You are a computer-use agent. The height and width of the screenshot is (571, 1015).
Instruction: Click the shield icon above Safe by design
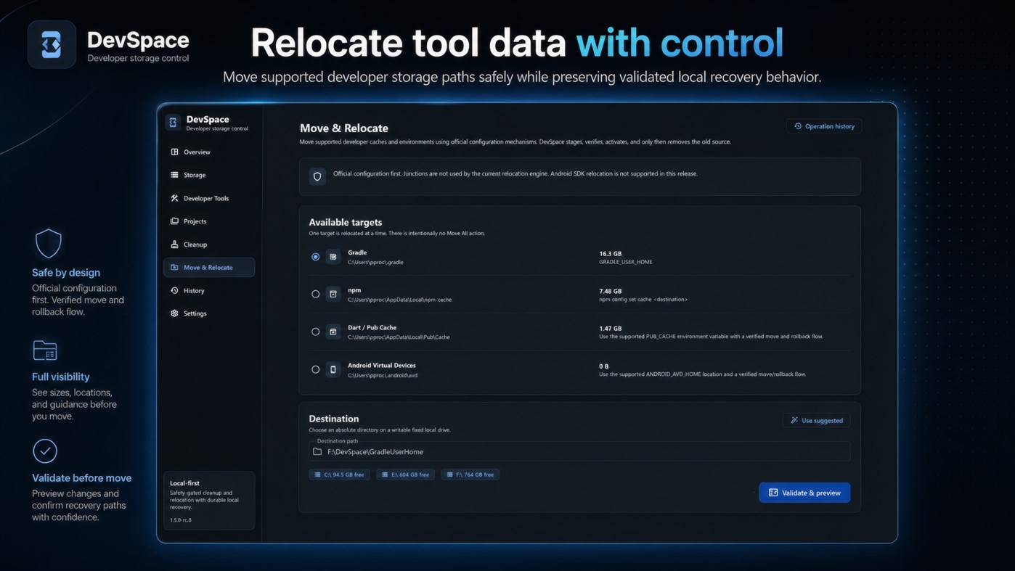(49, 244)
